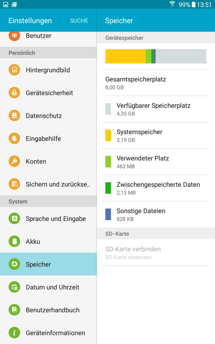Tap the Gerätesicherheit lock icon
This screenshot has width=215, height=344.
(14, 93)
